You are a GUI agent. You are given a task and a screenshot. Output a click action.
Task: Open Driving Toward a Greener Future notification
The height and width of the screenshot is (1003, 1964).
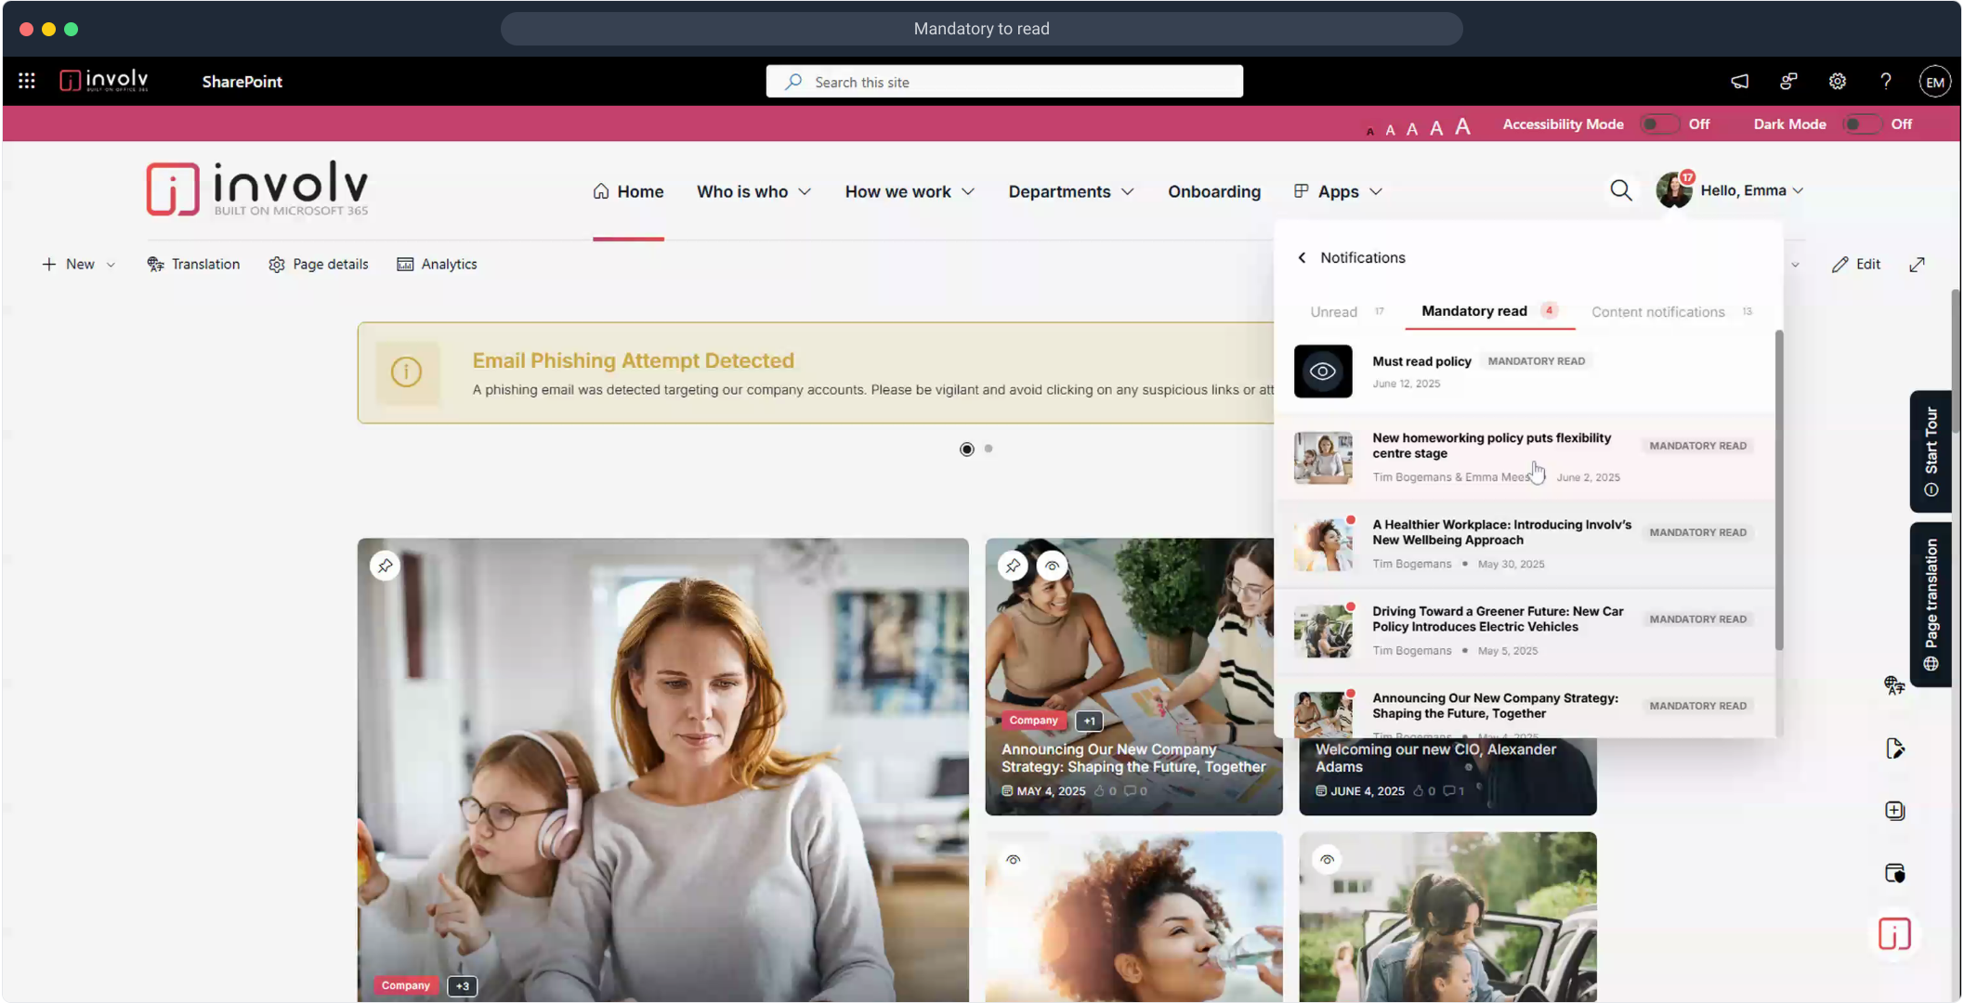point(1524,631)
